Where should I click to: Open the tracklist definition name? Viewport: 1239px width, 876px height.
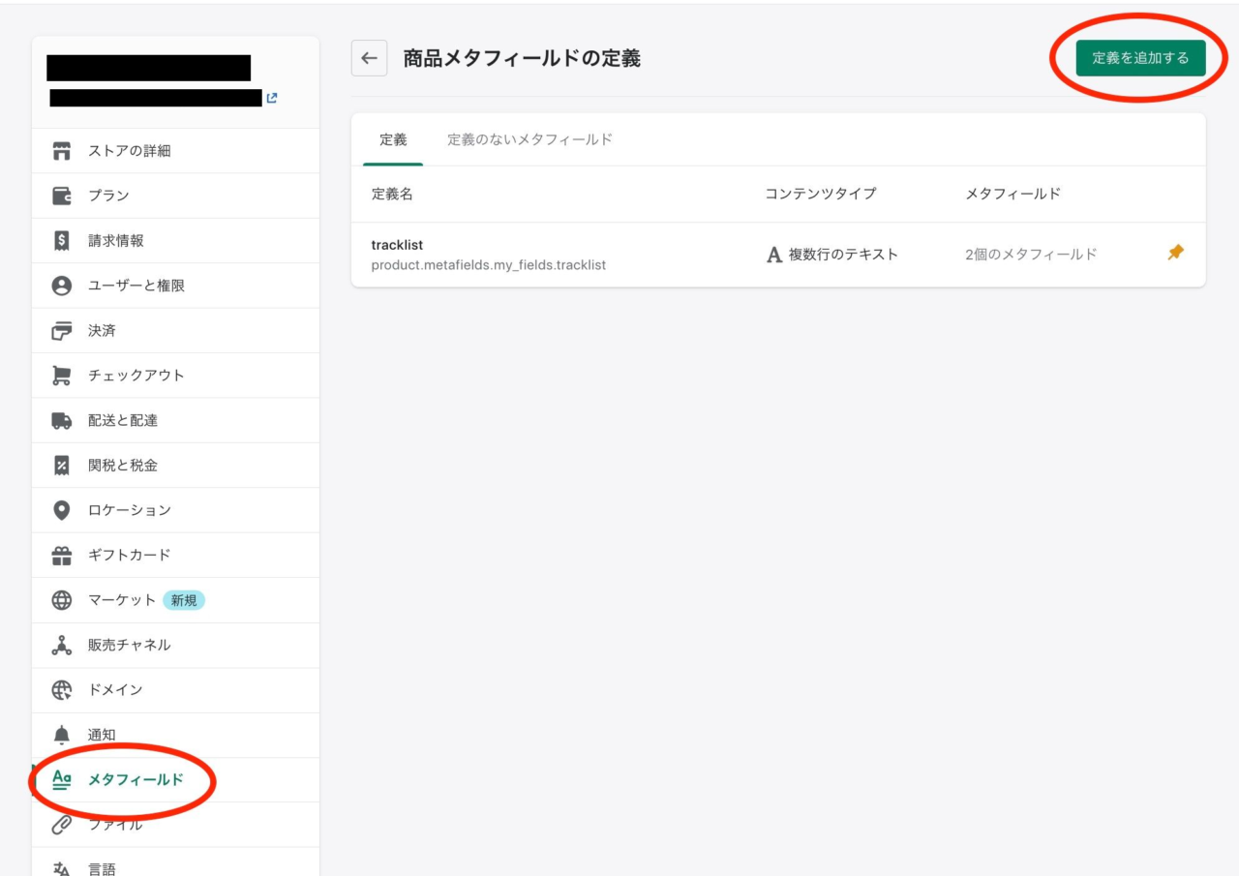click(x=397, y=245)
